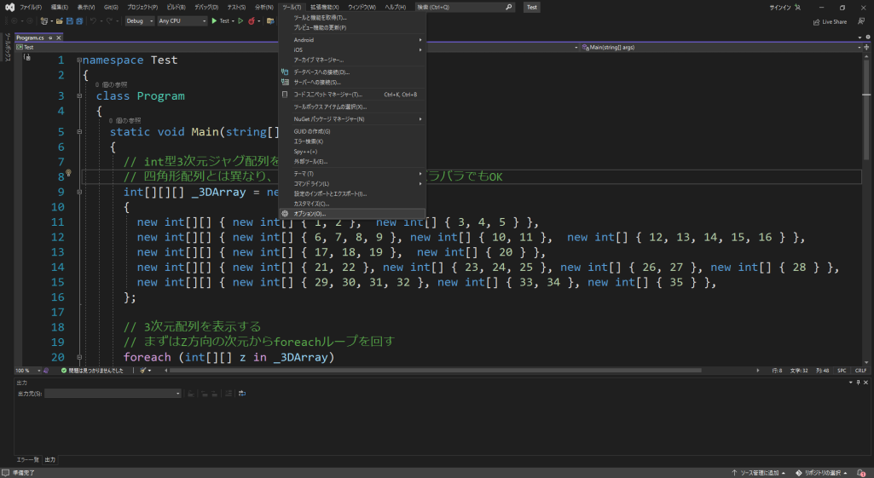The width and height of the screenshot is (874, 478).
Task: Click the Redo arrow icon
Action: coord(109,21)
